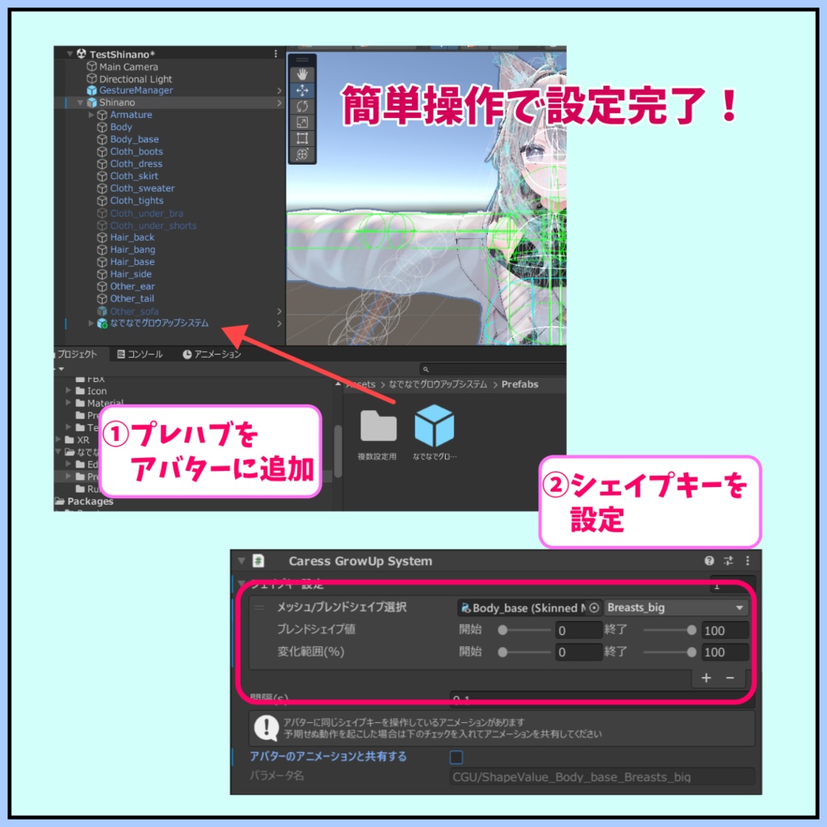
Task: Select the Rotate tool
Action: (x=302, y=107)
